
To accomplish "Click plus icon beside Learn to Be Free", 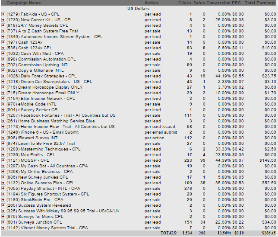I will pos(3,144).
